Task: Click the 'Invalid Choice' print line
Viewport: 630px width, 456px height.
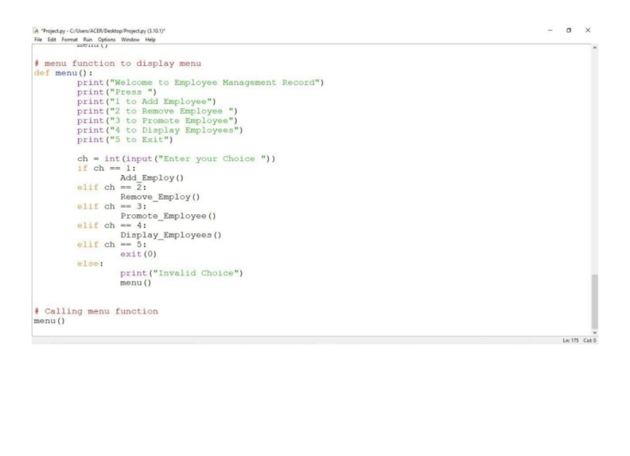Action: 181,274
